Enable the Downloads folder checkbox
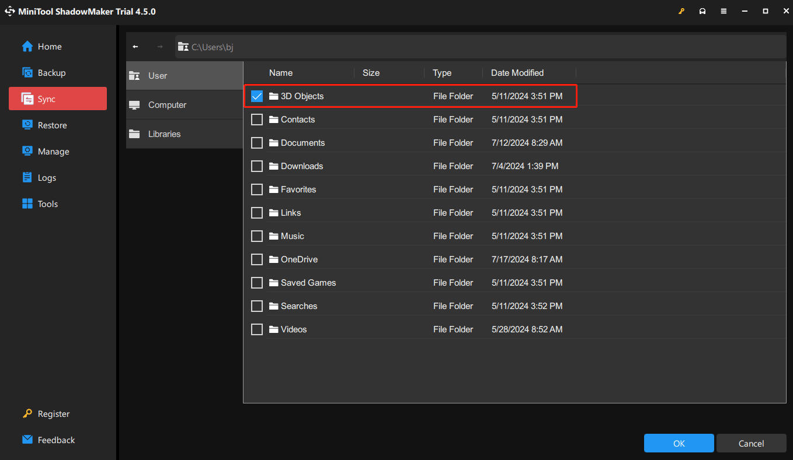This screenshot has height=460, width=793. point(257,166)
